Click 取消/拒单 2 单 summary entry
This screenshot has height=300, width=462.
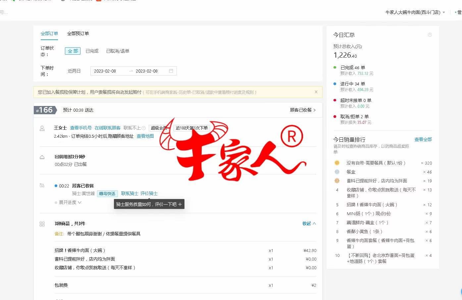point(354,117)
